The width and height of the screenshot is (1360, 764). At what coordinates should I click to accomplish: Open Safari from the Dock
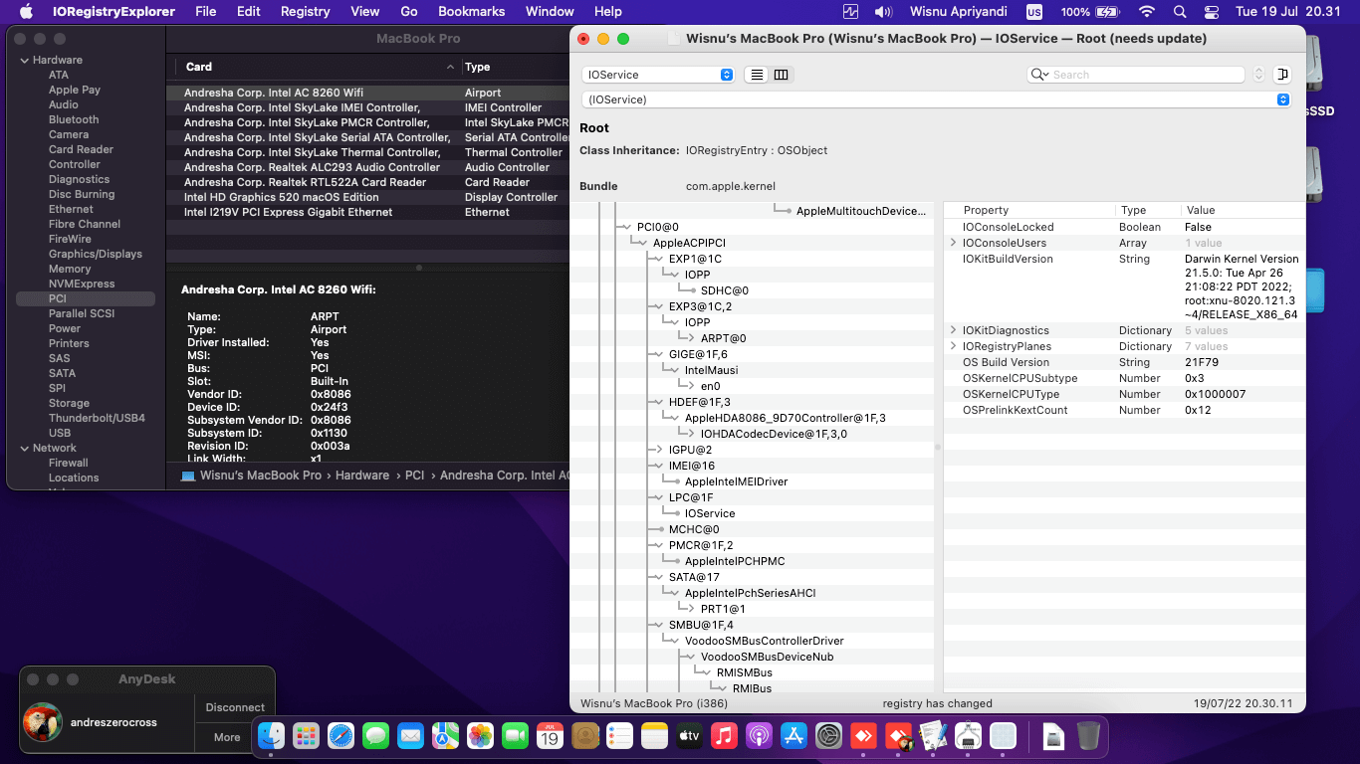tap(340, 736)
